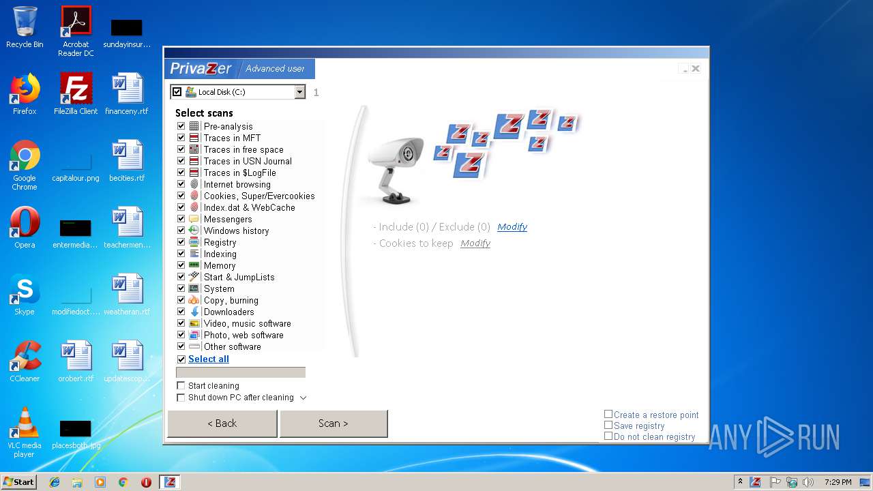Click the Indexing icon
The height and width of the screenshot is (491, 873).
(x=194, y=254)
